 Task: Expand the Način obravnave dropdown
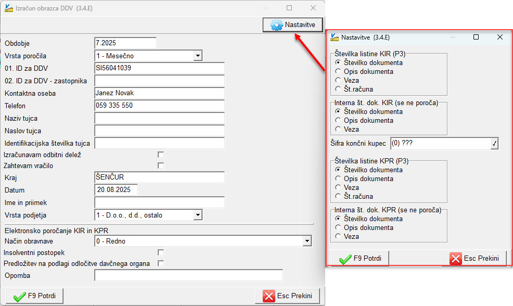point(307,241)
